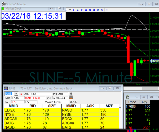This screenshot has height=132, width=159.
Task: Click the Time & Sales window icon
Action: [x=127, y=97]
